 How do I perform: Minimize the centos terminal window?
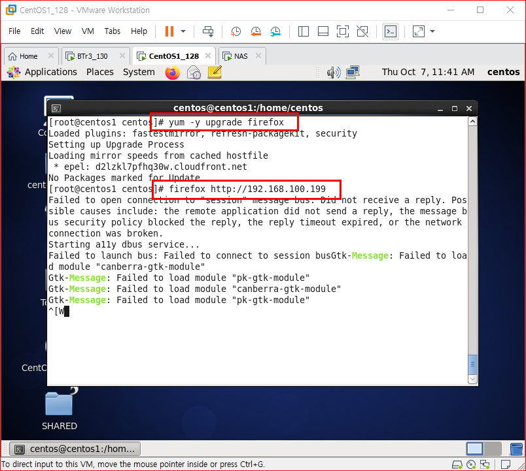[x=440, y=108]
